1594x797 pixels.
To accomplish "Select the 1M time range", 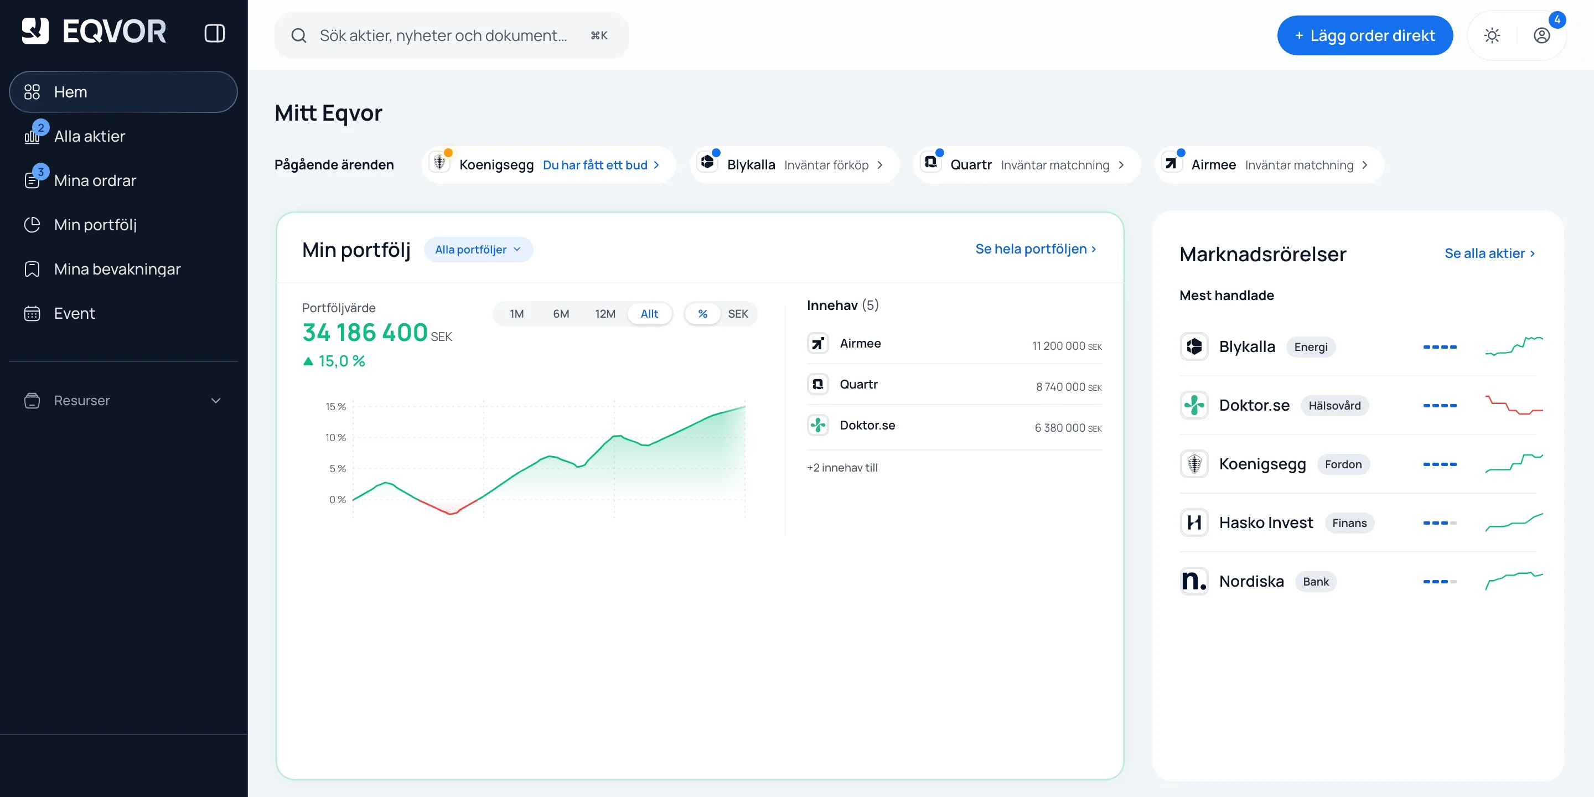I will point(517,314).
